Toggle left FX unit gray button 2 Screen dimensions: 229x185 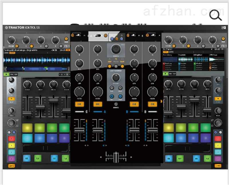coord(46,46)
